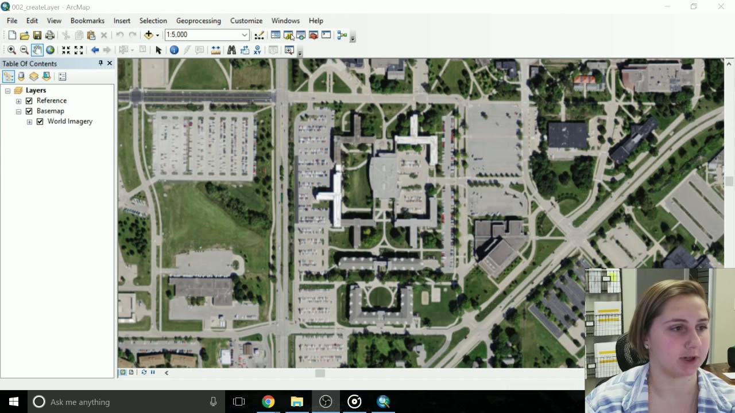Switch to Layout View button
Screen dimensions: 735x413
131,372
